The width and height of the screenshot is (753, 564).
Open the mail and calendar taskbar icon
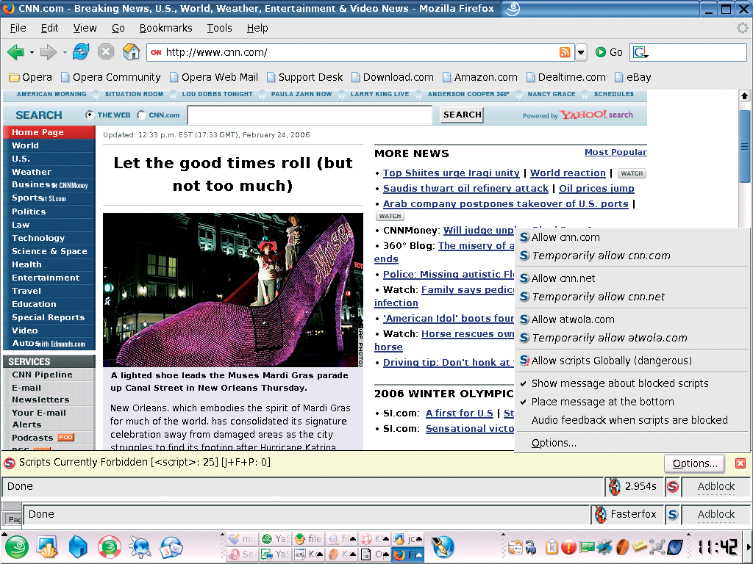pyautogui.click(x=171, y=547)
